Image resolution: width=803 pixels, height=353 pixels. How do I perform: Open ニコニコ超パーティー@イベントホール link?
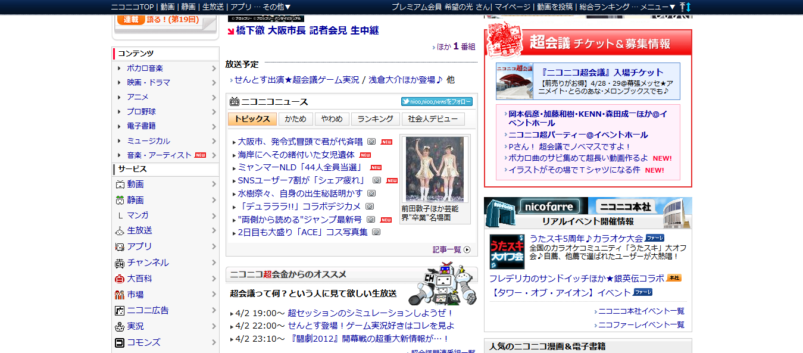[x=578, y=135]
